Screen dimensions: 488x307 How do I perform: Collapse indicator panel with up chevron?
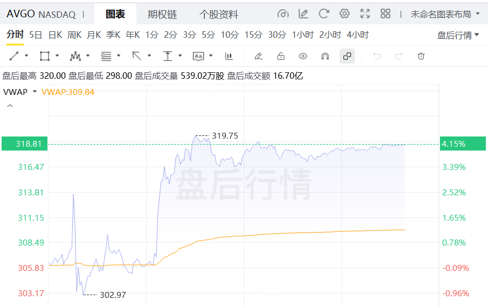coord(9,106)
